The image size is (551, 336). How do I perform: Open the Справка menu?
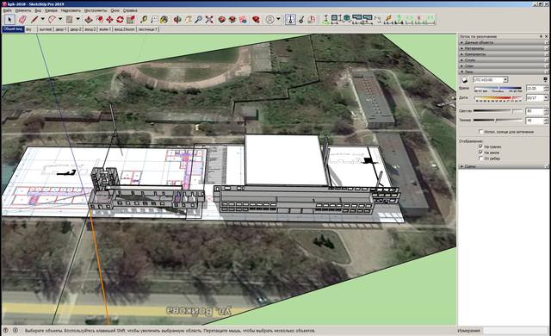[130, 10]
